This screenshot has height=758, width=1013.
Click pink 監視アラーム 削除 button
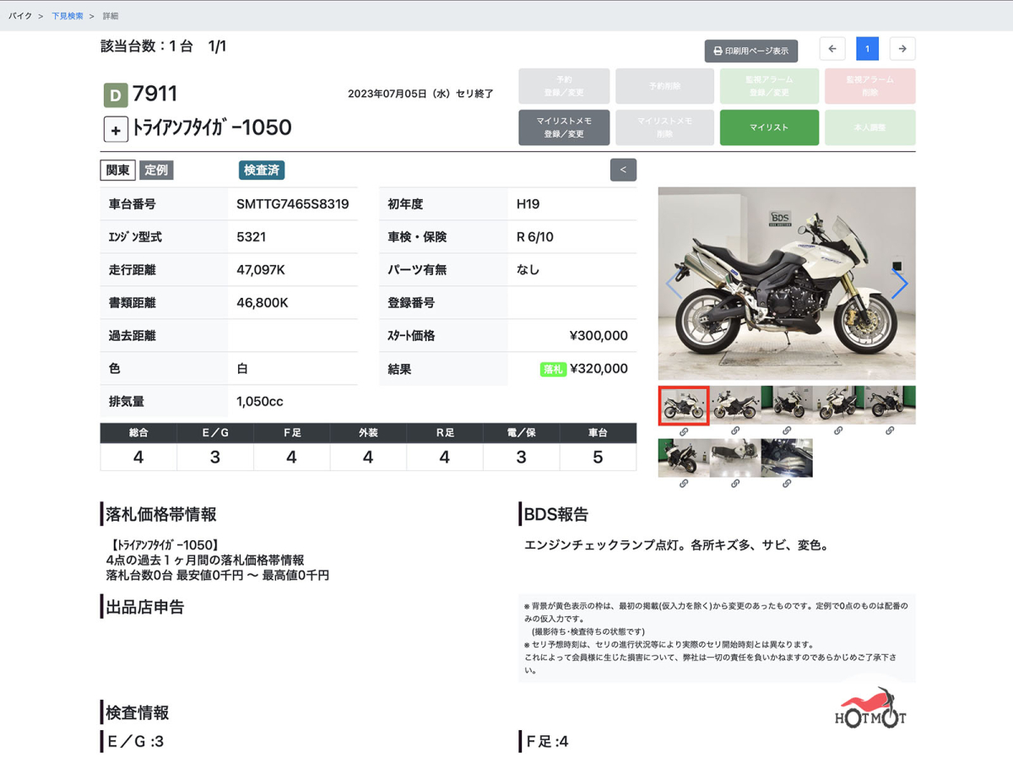pos(869,86)
